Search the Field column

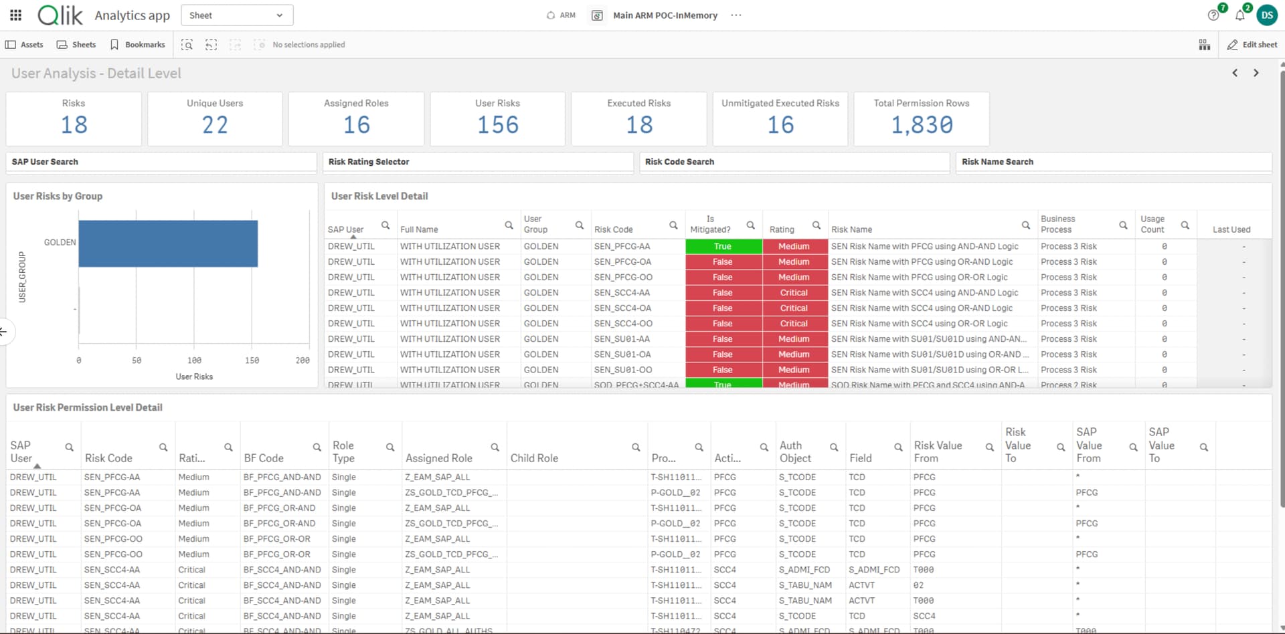[x=898, y=447]
